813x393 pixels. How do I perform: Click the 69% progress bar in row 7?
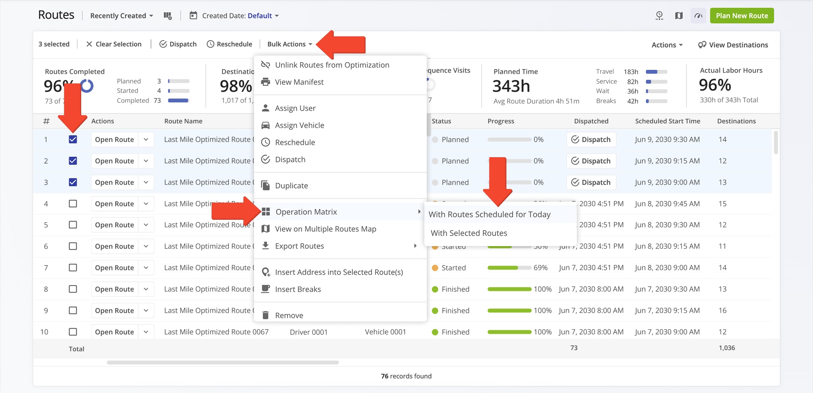(x=509, y=268)
